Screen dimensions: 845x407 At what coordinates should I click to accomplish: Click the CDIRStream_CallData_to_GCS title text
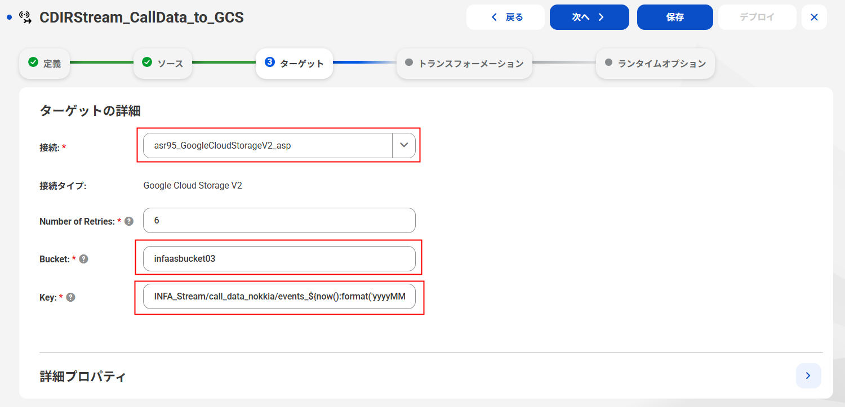[141, 17]
